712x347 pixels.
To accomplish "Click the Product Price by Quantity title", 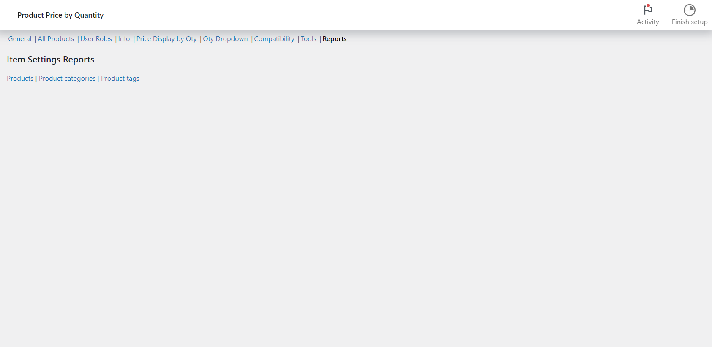I will [60, 15].
